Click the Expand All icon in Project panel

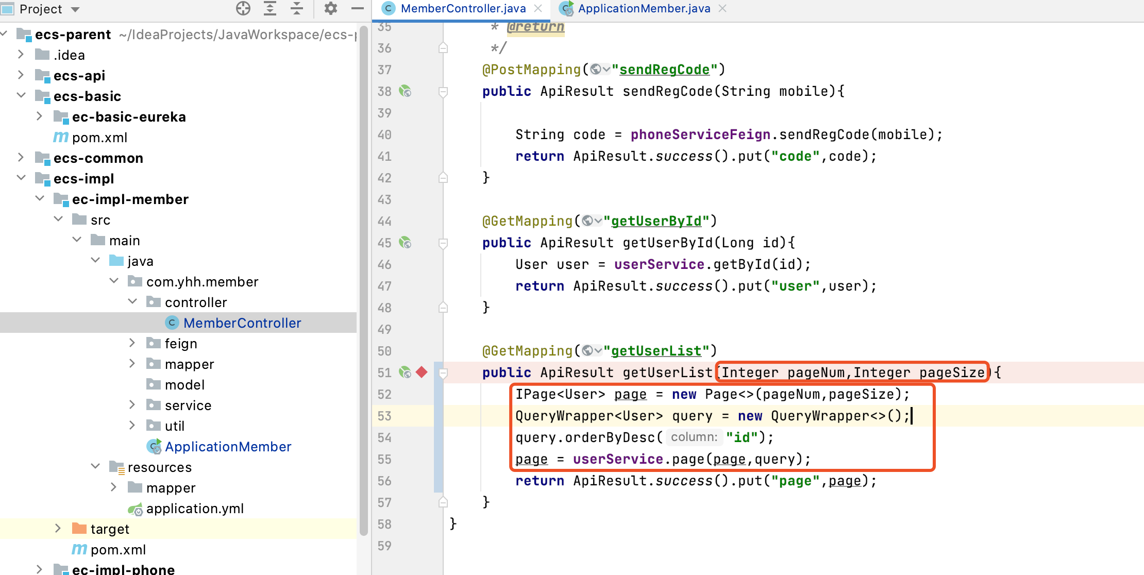click(270, 8)
